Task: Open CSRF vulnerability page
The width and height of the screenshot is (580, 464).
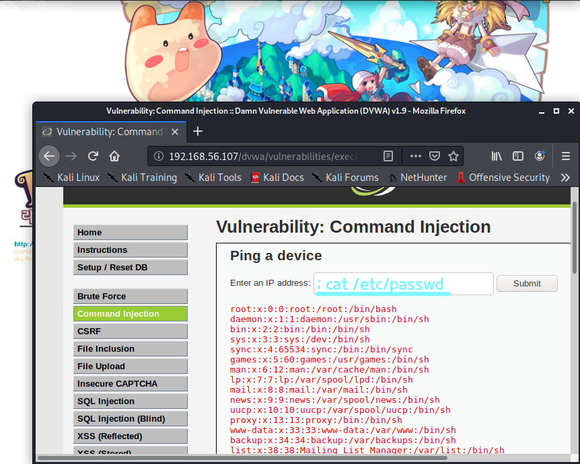Action: 131,332
